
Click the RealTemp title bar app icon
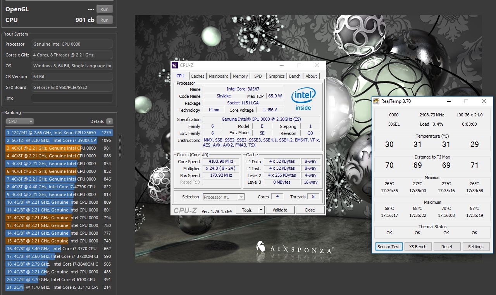coord(376,101)
